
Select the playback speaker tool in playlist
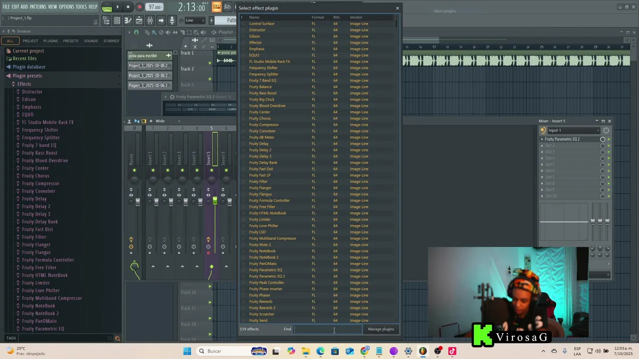203,32
